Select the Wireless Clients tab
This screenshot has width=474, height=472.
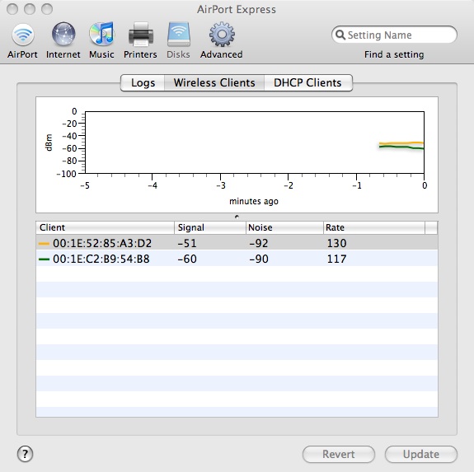(x=214, y=82)
